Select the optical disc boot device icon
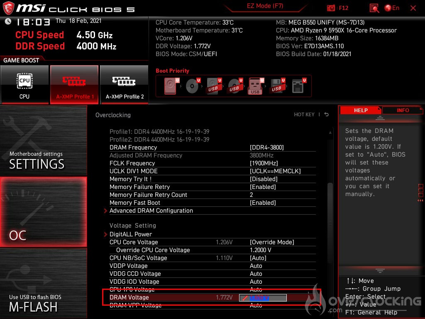Viewport: 425px width, 319px height. pos(193,86)
